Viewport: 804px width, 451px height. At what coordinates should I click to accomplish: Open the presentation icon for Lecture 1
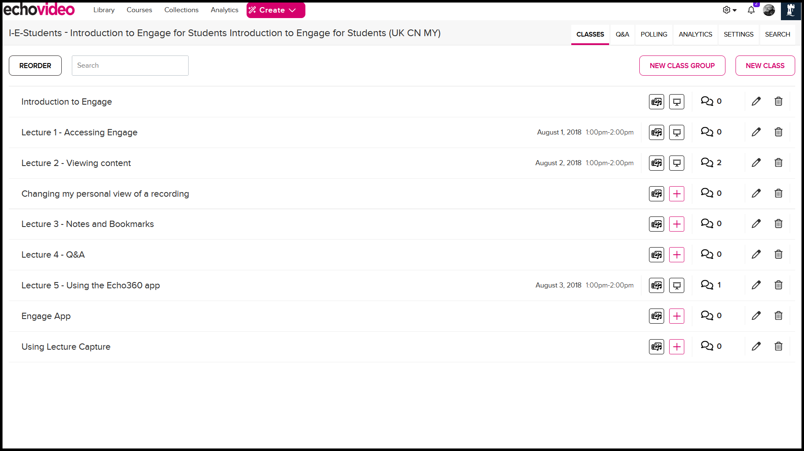click(x=676, y=132)
